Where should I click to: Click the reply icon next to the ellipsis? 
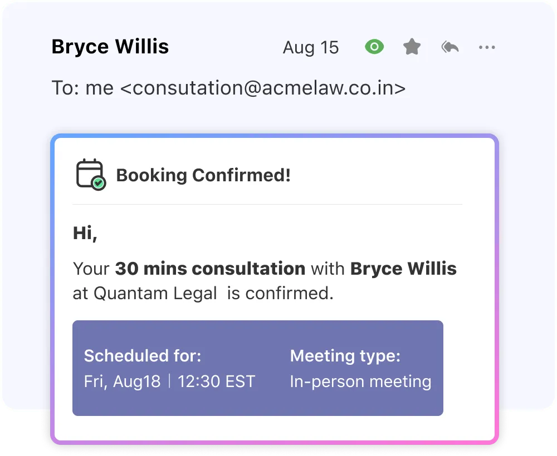point(449,47)
